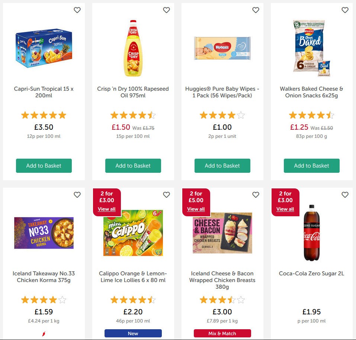Viewport: 356px width, 340px height.
Task: Add Crisp 'n Dry Oil to Basket
Action: point(133,166)
